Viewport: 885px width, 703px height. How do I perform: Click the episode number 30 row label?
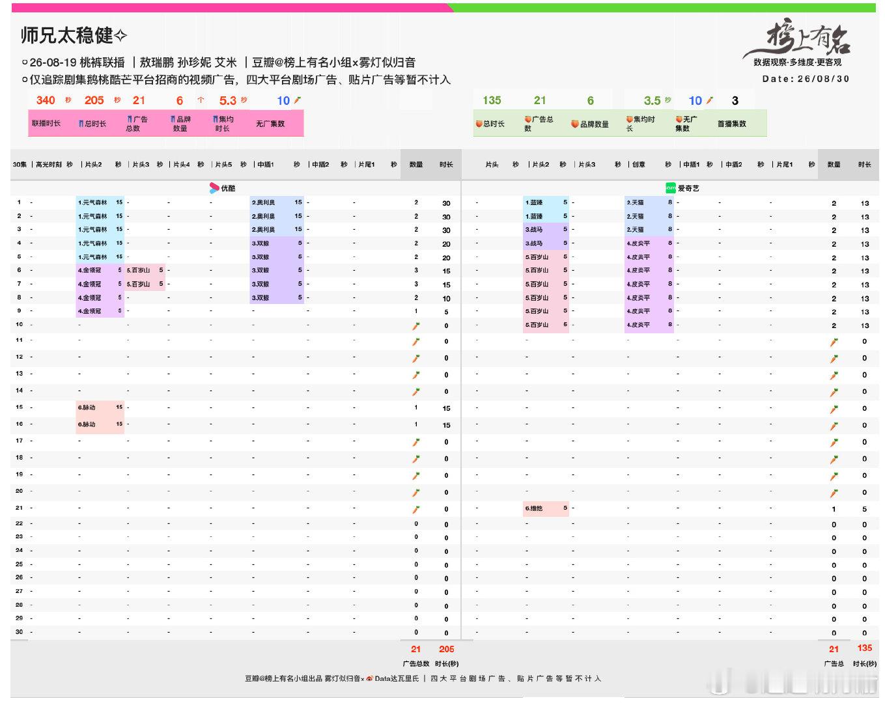[x=19, y=632]
